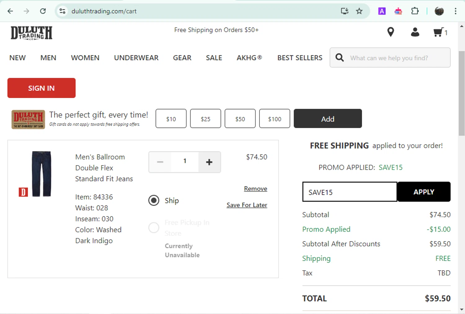
Task: Open the purple A extension
Action: tap(382, 11)
